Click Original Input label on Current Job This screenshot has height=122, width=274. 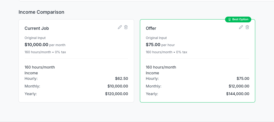pyautogui.click(x=35, y=38)
